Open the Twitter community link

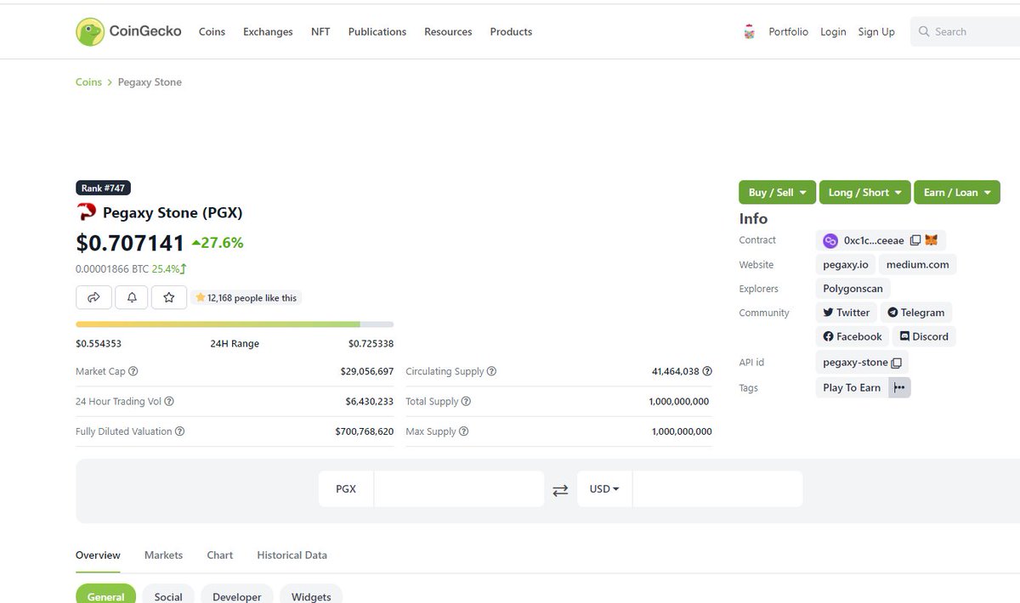pos(847,313)
